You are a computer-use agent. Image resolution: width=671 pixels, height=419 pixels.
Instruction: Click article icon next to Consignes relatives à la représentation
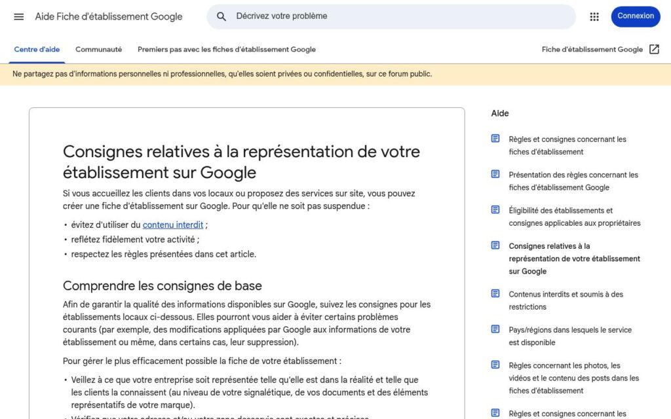tap(495, 245)
